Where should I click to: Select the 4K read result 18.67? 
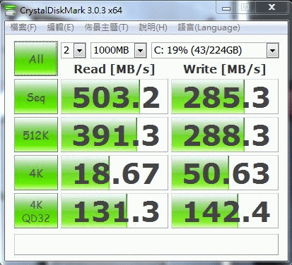pyautogui.click(x=115, y=173)
